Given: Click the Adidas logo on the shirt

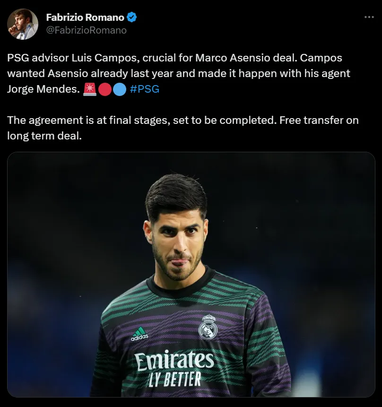Looking at the screenshot, I should 139,334.
